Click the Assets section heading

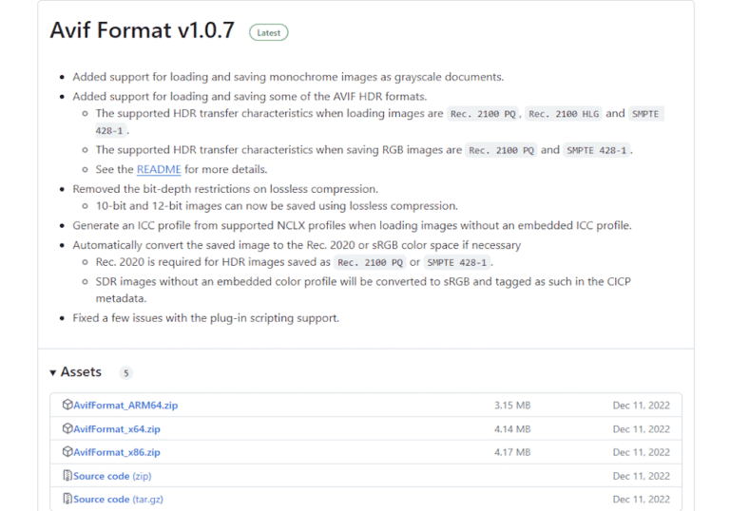[81, 372]
